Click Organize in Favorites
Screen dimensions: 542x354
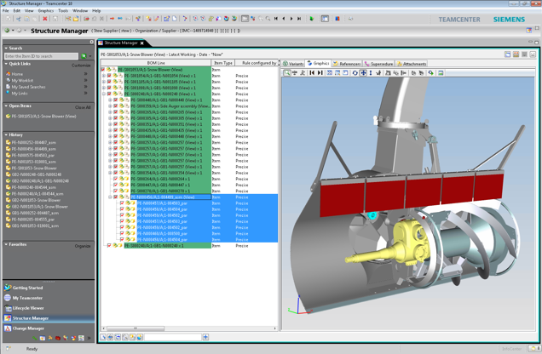[83, 246]
